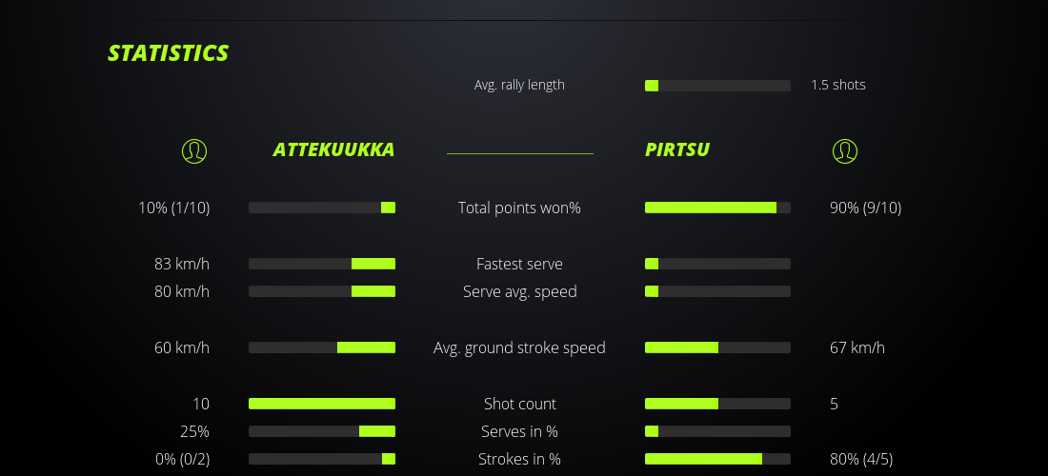Viewport: 1048px width, 476px height.
Task: Click Pirtsu's Serve avg. speed bar
Action: click(717, 291)
